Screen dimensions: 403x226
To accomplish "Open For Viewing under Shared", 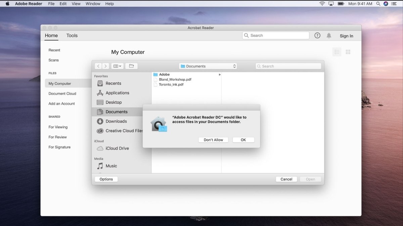I will point(58,127).
